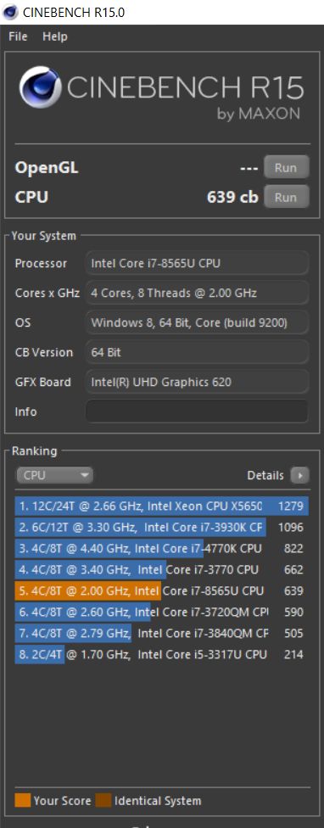Screen dimensions: 324x828
Task: Select the i7-3720QM ranking row
Action: pos(161,612)
